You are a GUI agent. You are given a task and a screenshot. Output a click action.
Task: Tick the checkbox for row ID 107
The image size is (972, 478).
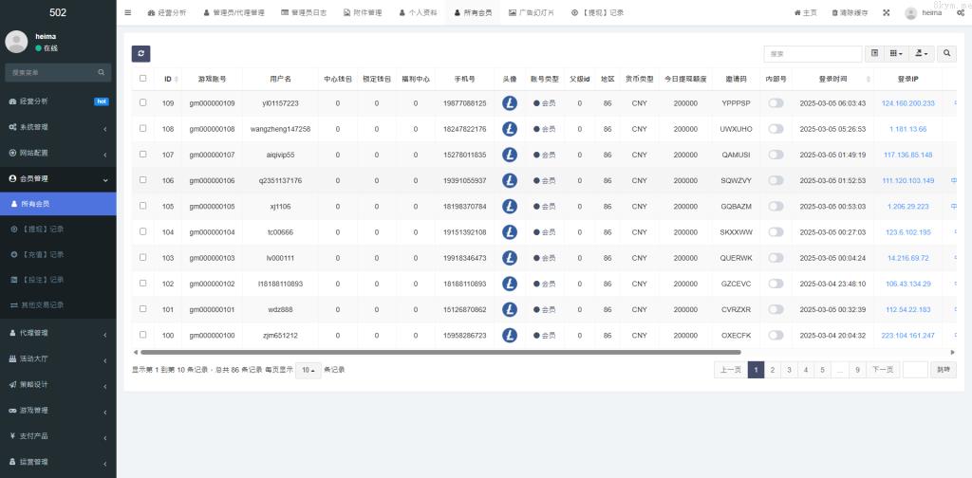pyautogui.click(x=143, y=155)
